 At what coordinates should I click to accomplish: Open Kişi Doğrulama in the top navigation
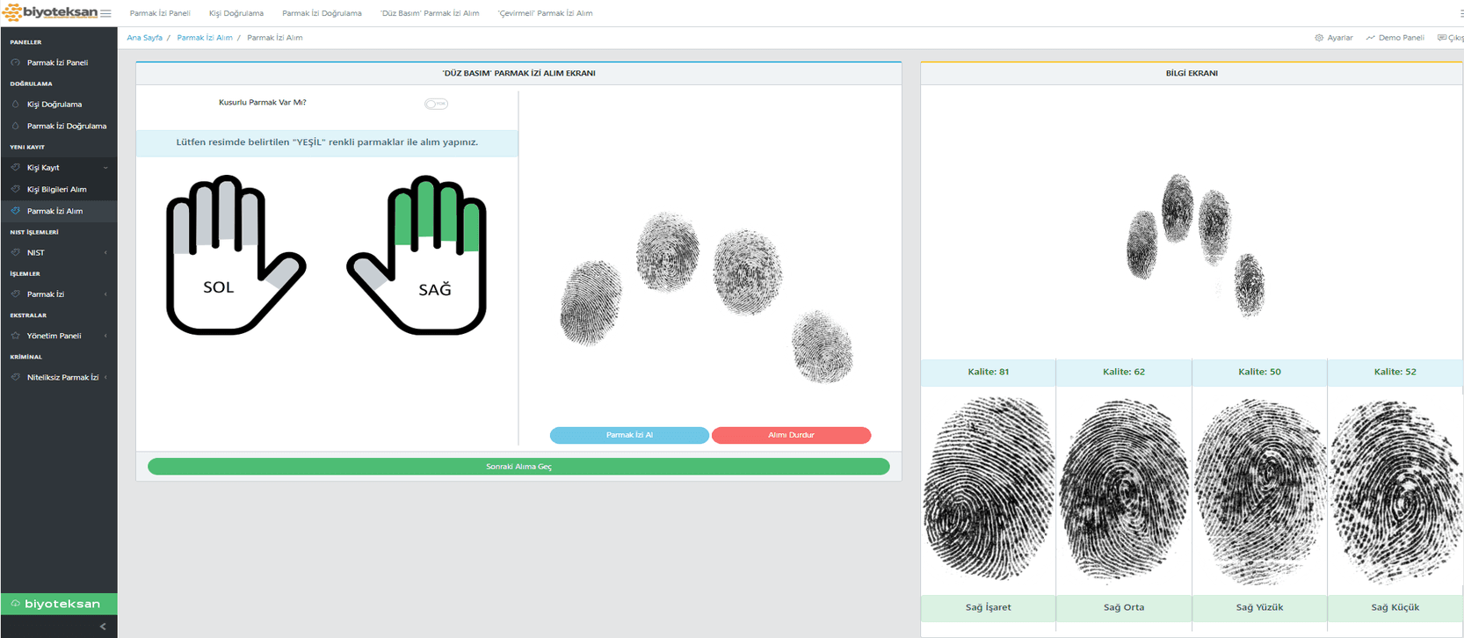pos(236,13)
